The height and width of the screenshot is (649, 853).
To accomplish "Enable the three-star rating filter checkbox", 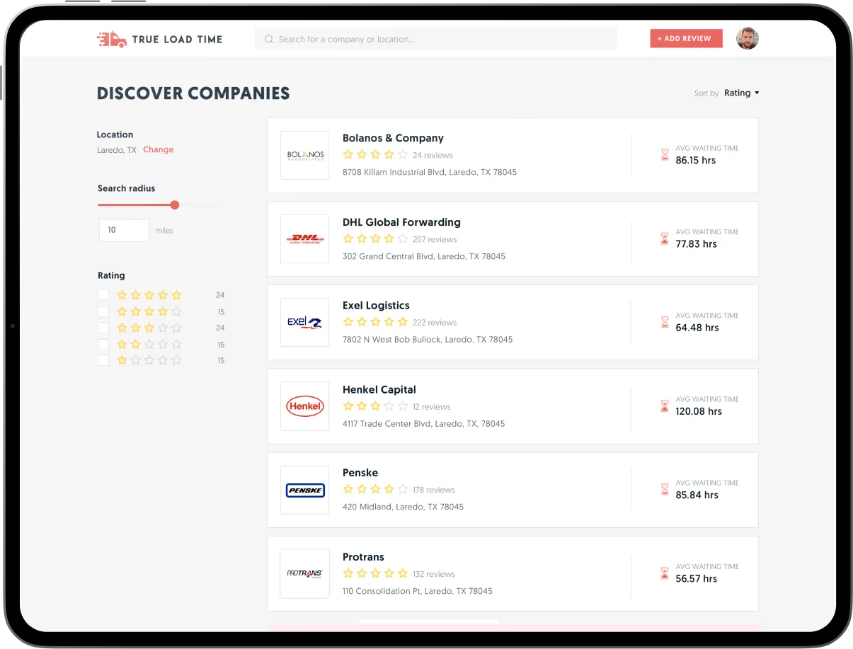I will tap(103, 328).
